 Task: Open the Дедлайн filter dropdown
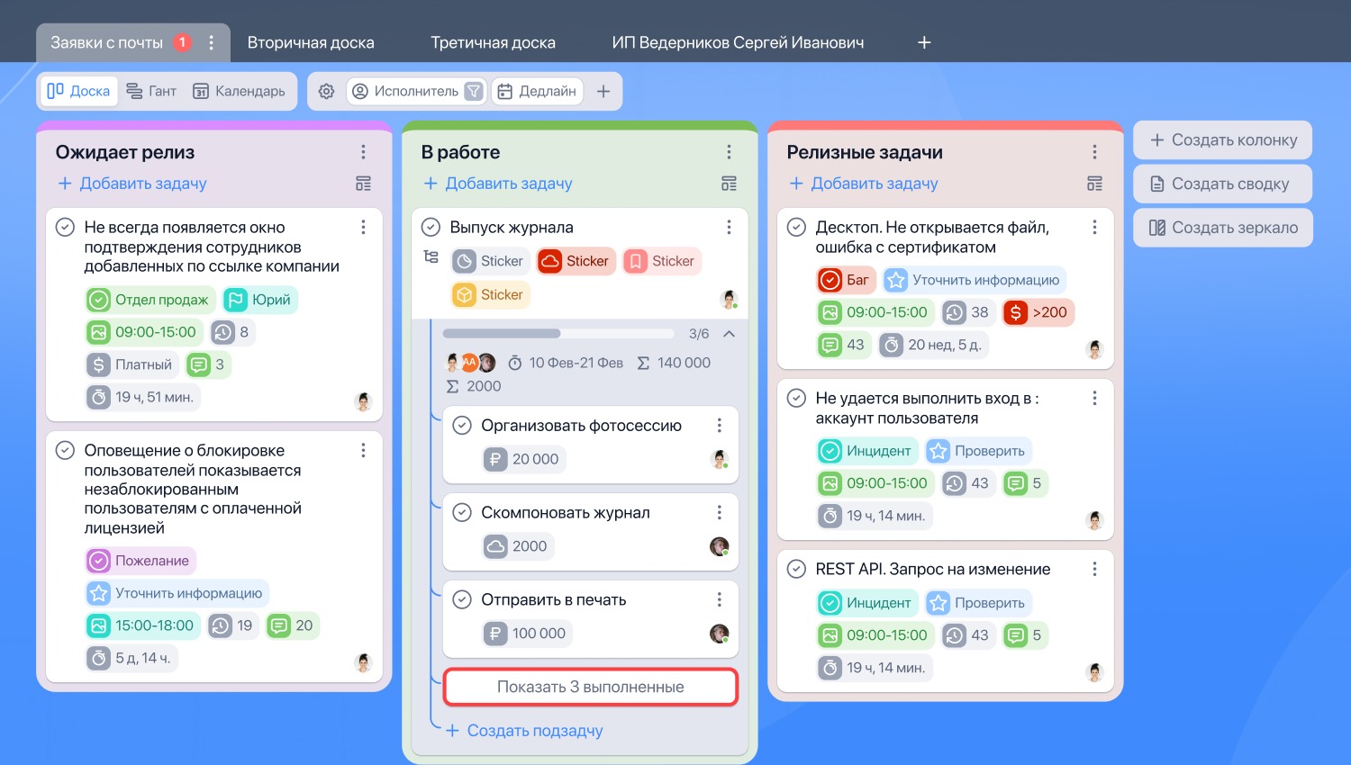coord(538,91)
